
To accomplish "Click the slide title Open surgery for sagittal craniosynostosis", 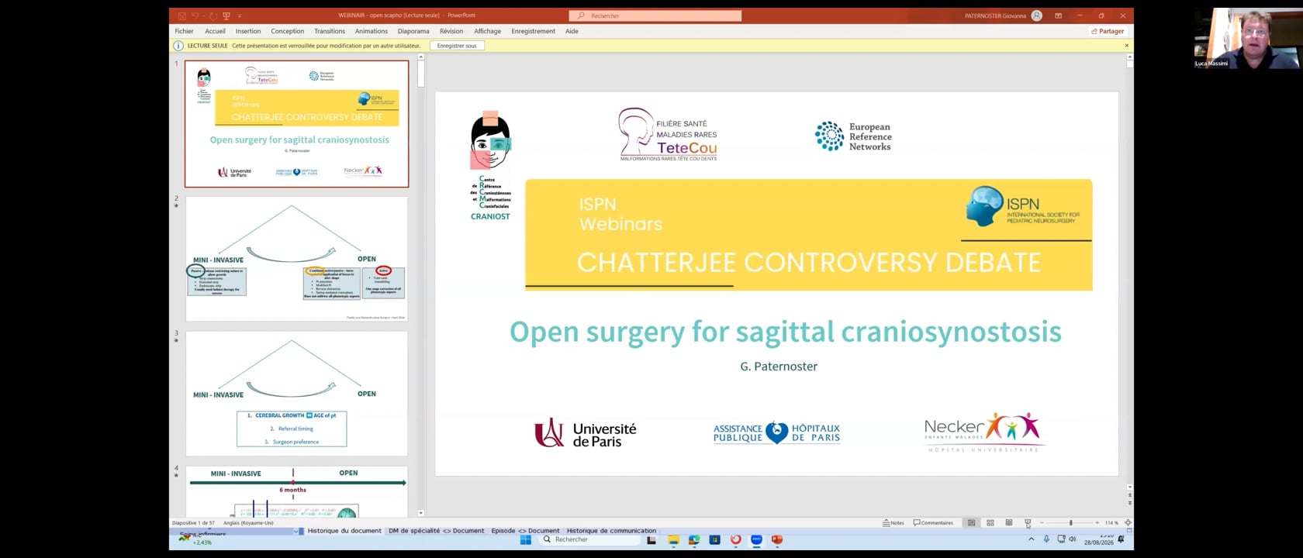I will coord(785,332).
